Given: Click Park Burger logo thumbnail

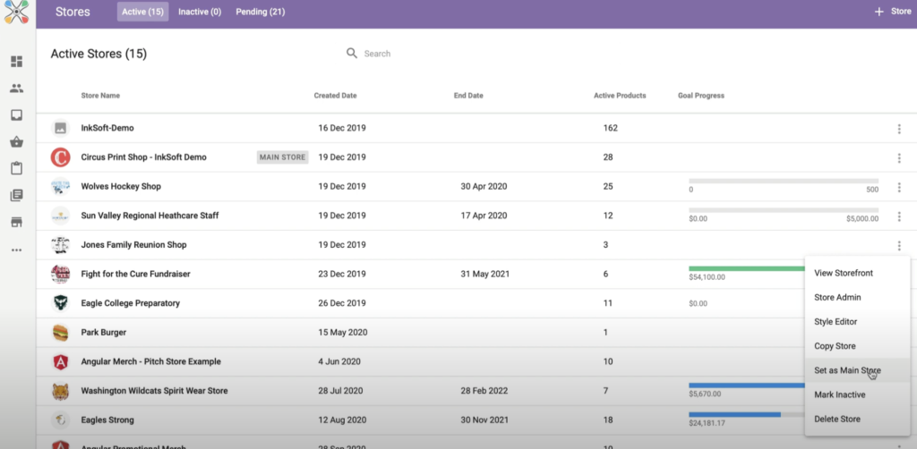Looking at the screenshot, I should 60,332.
